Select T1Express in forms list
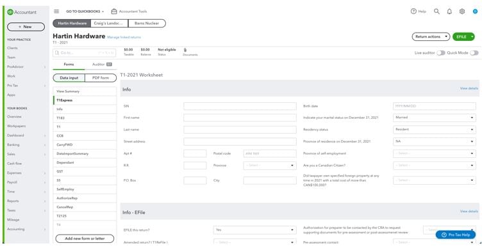Viewport: 482px width, 248px height. [85, 100]
